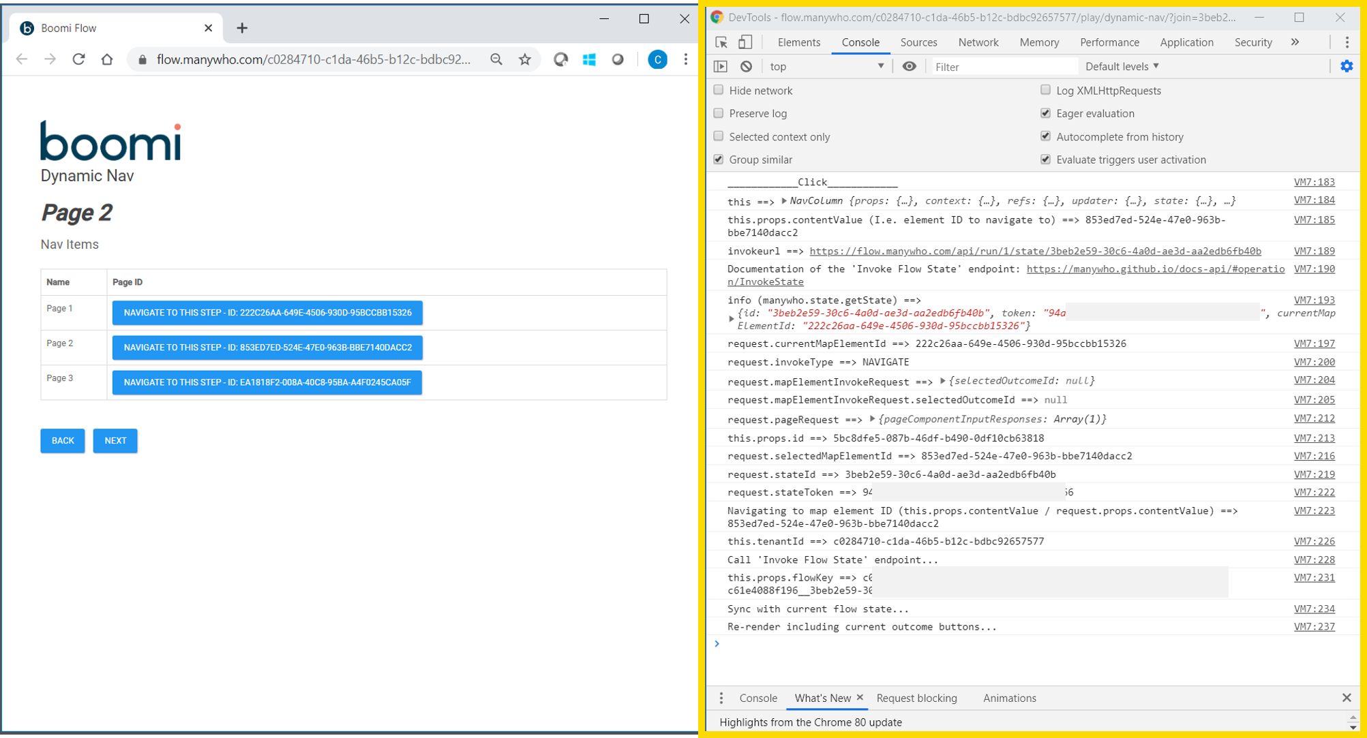Open the Default levels dropdown
This screenshot has height=738, width=1367.
pyautogui.click(x=1120, y=66)
